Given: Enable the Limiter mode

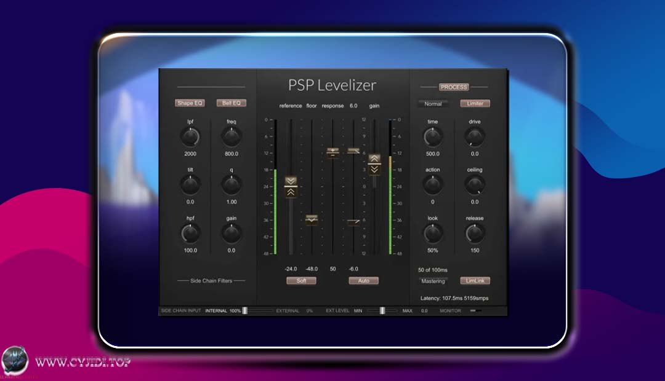Looking at the screenshot, I should click(x=475, y=103).
